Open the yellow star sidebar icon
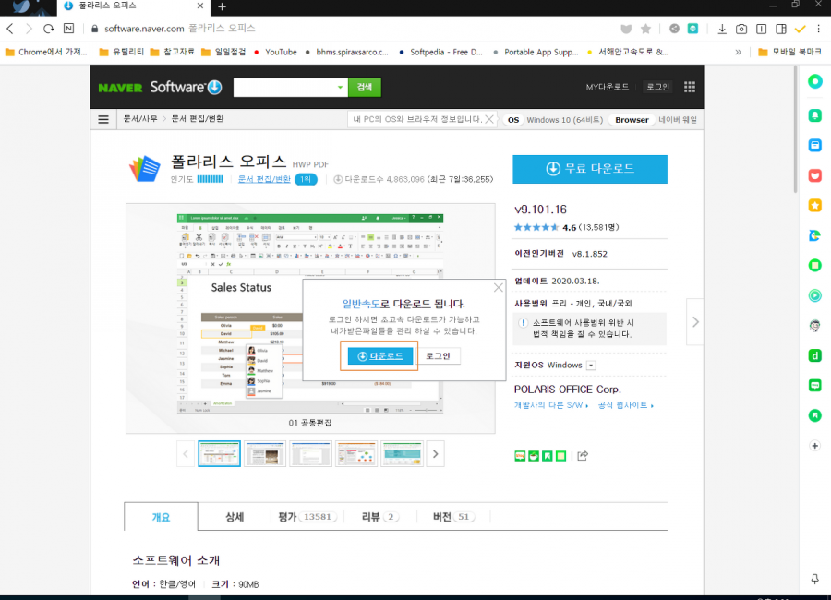 (815, 205)
